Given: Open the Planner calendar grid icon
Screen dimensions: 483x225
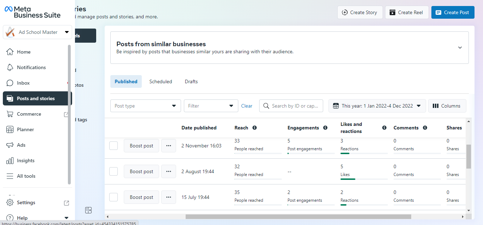Looking at the screenshot, I should tap(10, 129).
